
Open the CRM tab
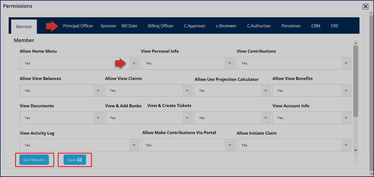coord(316,26)
